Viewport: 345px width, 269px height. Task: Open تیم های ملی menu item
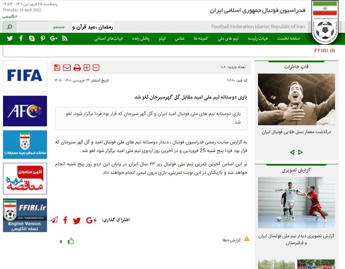click(x=228, y=38)
